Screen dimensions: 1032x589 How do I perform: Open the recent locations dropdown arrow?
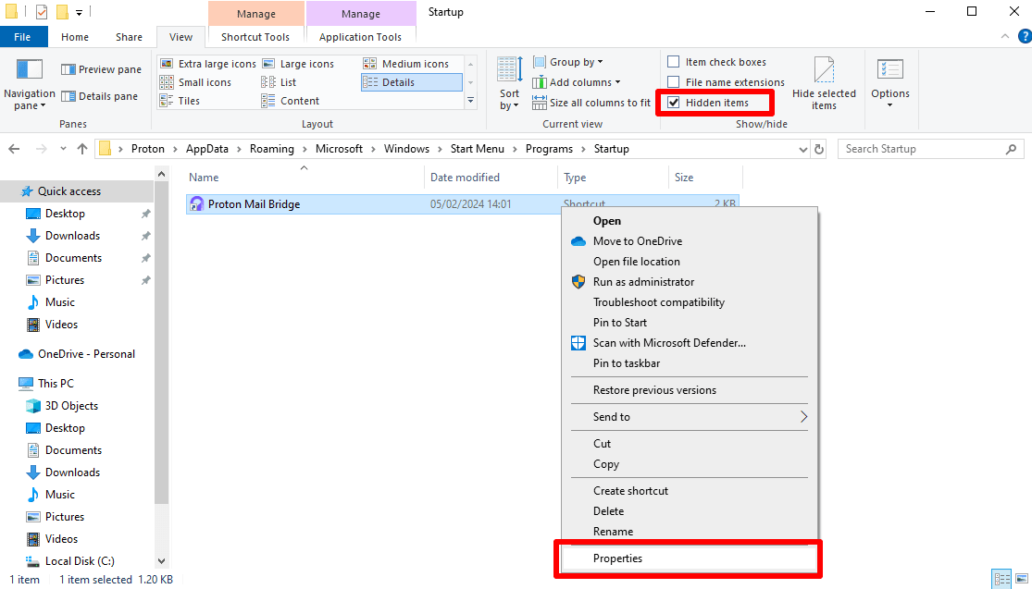[x=63, y=149]
